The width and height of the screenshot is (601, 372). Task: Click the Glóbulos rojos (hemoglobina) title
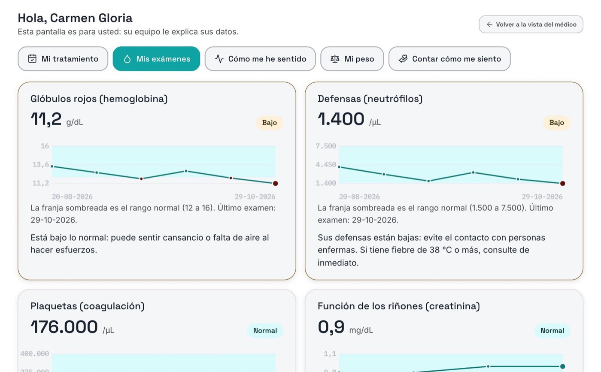(99, 99)
